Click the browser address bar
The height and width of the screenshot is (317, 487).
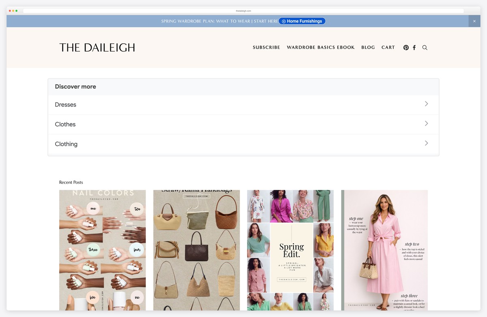[x=243, y=11]
